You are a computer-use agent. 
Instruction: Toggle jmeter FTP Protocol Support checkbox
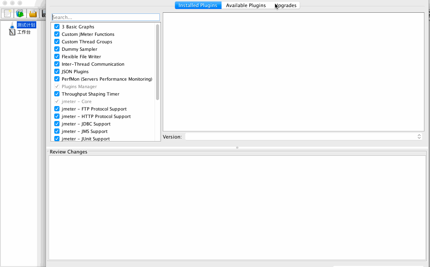(x=57, y=109)
